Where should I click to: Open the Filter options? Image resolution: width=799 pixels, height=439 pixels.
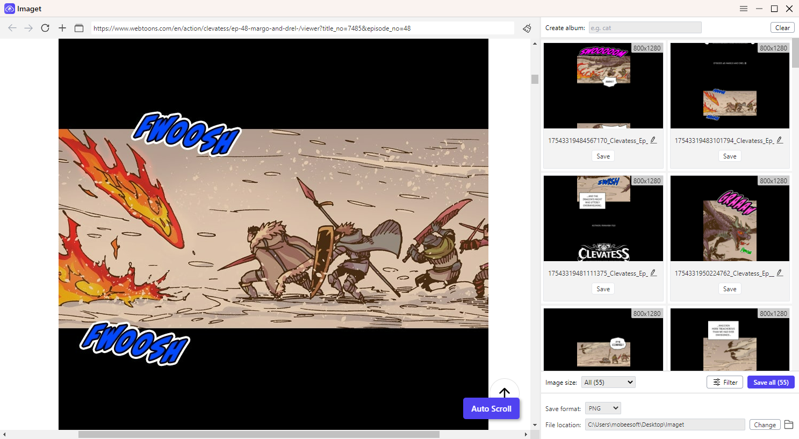point(725,382)
